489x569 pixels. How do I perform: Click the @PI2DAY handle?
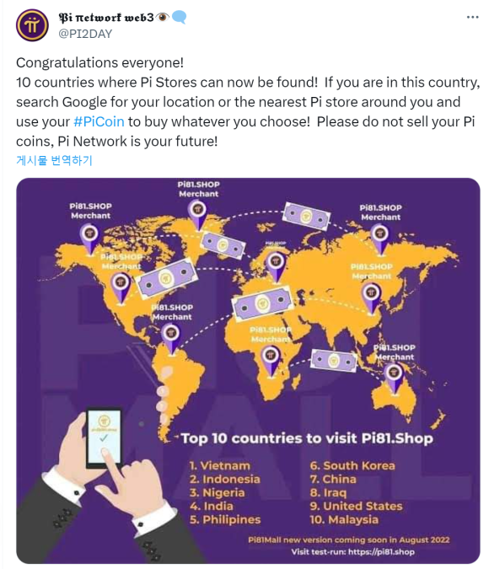tap(85, 34)
